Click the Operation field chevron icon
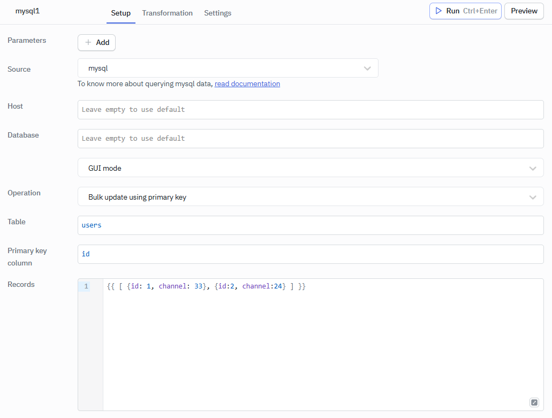This screenshot has height=418, width=552. click(x=533, y=196)
